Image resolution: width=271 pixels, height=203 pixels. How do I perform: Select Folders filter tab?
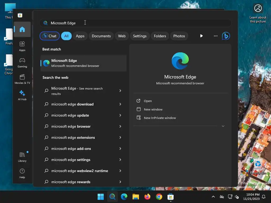coord(160,36)
